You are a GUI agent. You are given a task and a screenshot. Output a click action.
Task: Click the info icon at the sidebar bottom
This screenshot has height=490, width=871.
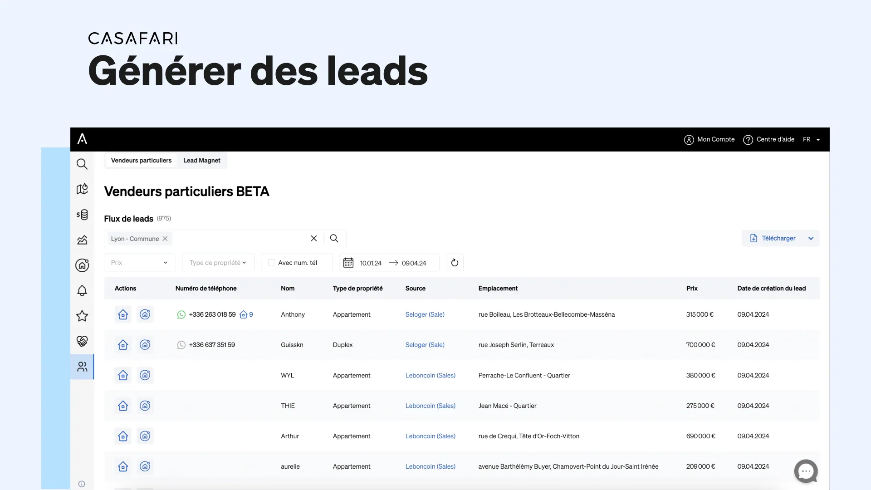82,484
